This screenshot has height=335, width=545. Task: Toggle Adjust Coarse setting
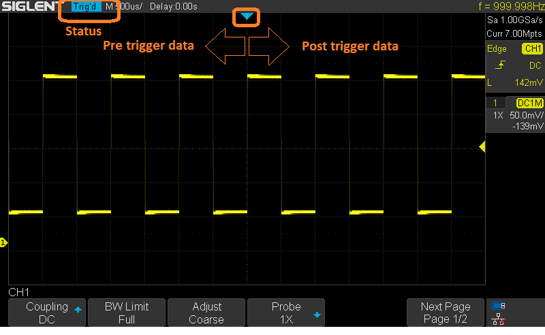point(206,313)
